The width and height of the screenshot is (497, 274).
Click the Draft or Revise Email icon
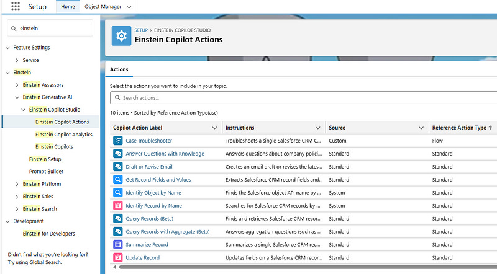click(x=118, y=166)
